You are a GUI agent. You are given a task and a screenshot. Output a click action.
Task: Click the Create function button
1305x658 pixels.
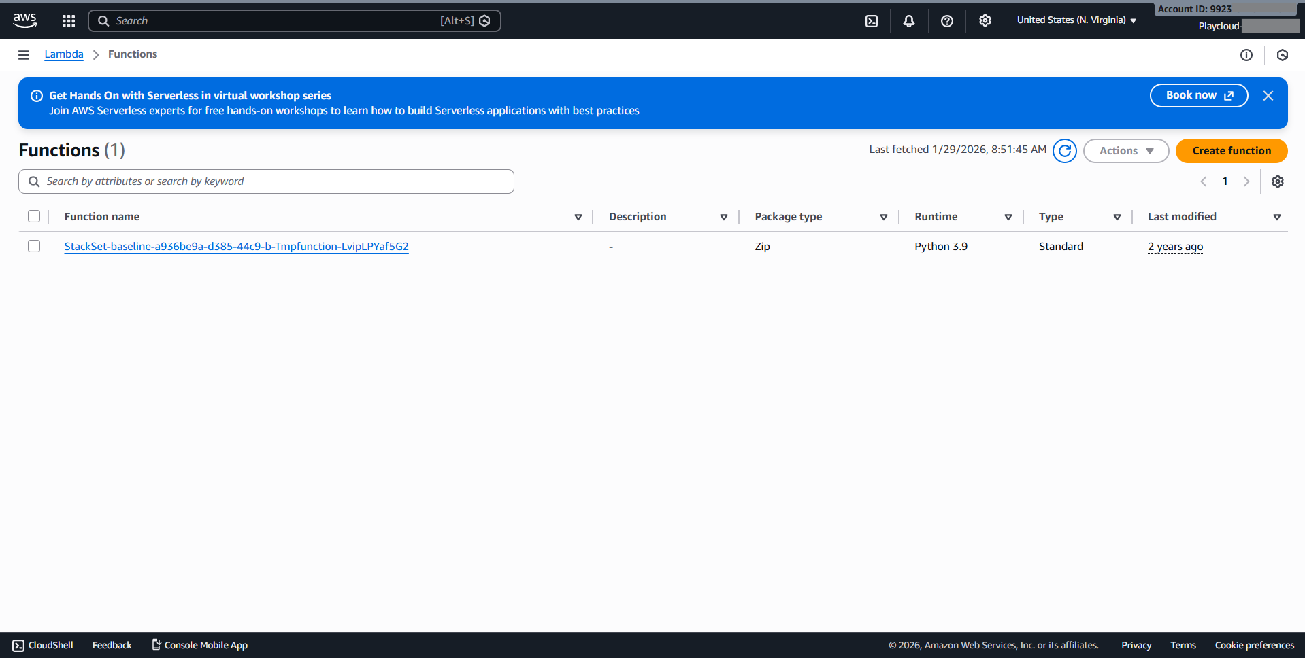tap(1232, 151)
